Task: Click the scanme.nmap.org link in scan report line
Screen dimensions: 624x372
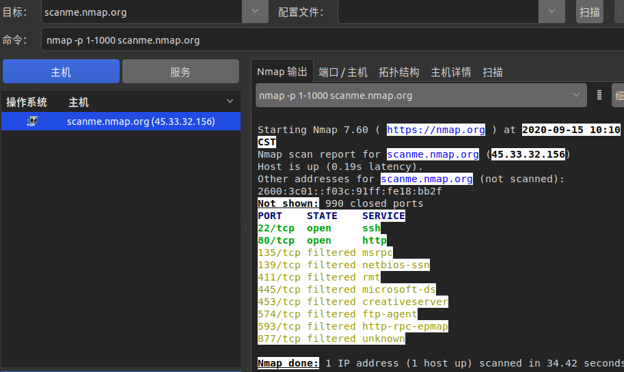Action: pyautogui.click(x=433, y=154)
